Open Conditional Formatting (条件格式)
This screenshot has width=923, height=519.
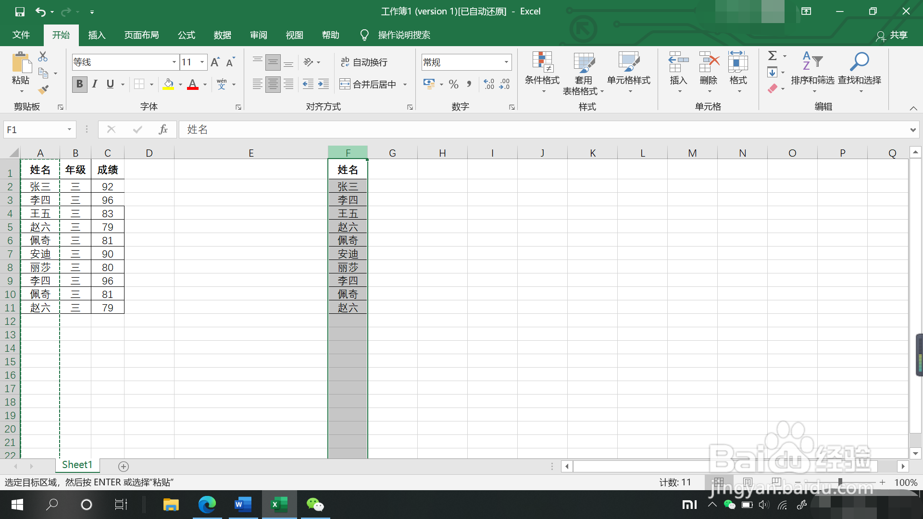[x=542, y=72]
